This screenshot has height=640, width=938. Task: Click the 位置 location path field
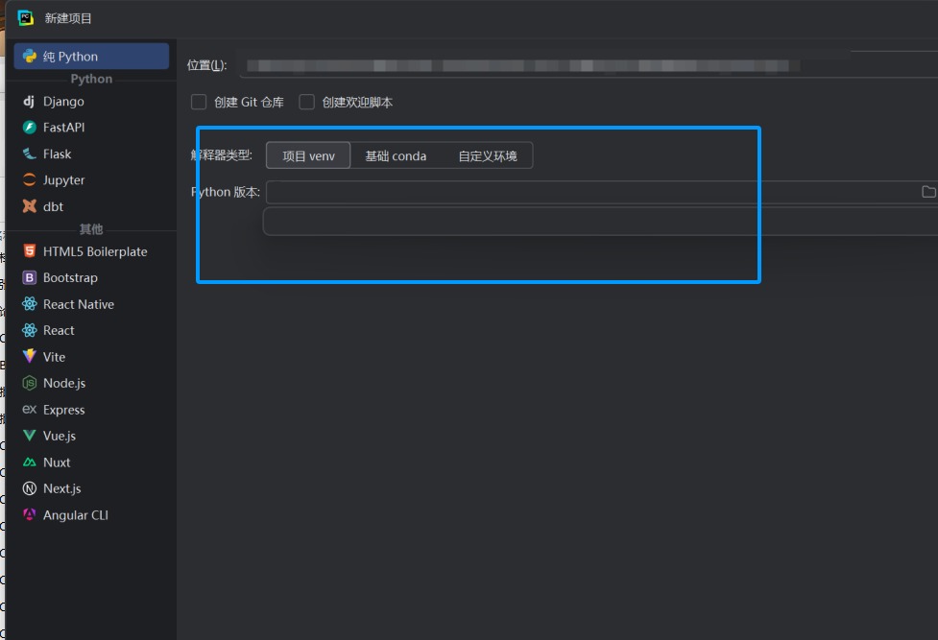point(589,65)
